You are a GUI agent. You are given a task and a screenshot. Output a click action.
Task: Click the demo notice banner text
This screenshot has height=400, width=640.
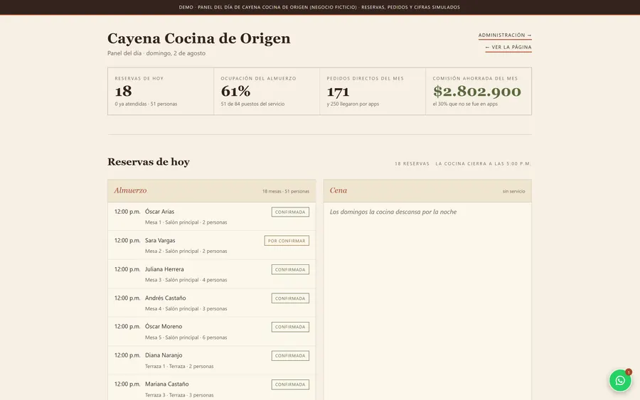[319, 7]
